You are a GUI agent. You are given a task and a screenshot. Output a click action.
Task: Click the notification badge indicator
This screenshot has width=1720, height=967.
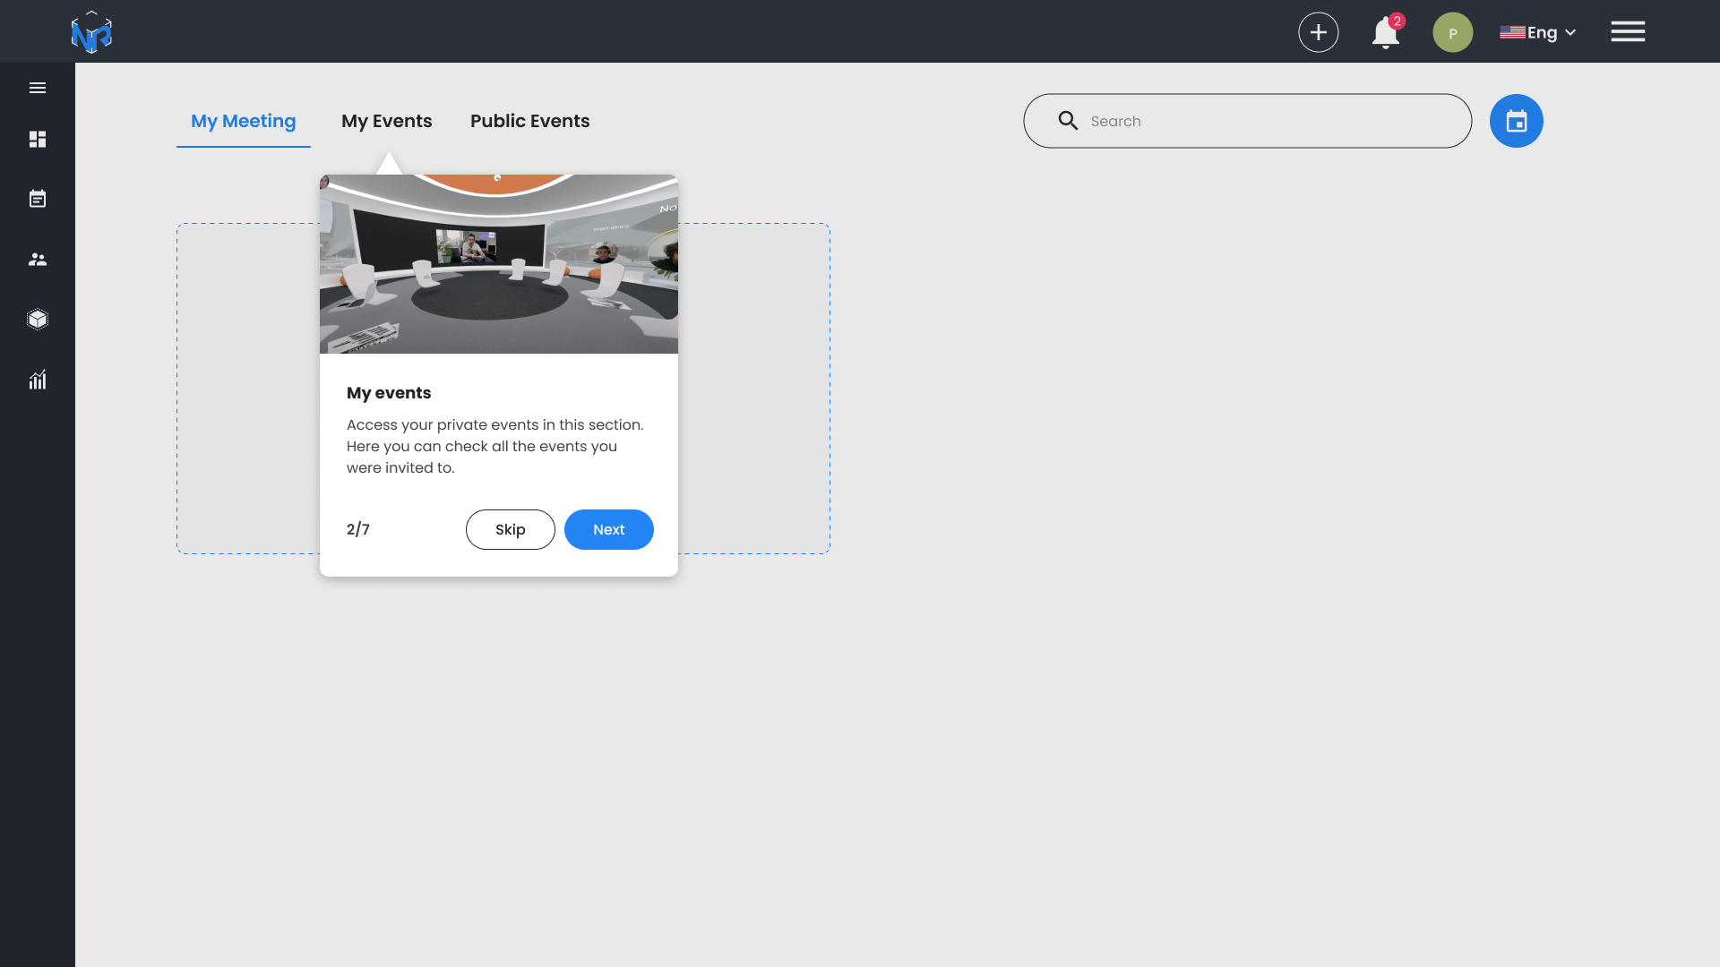1397,20
